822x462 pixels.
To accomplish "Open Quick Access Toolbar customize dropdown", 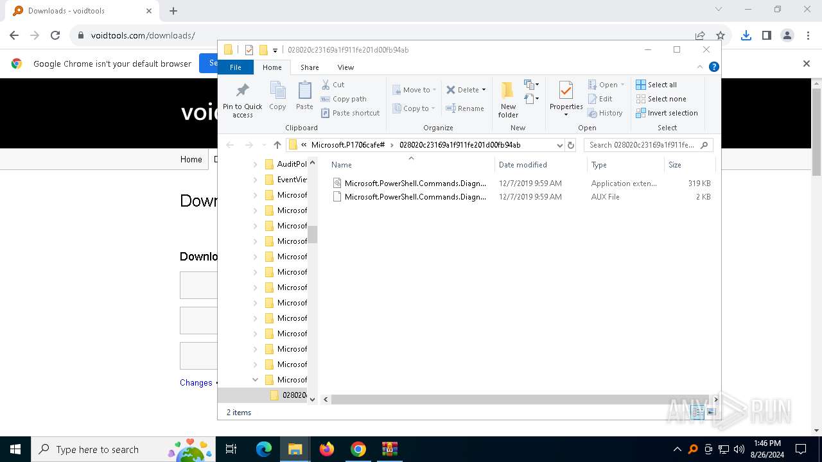I will [x=275, y=50].
